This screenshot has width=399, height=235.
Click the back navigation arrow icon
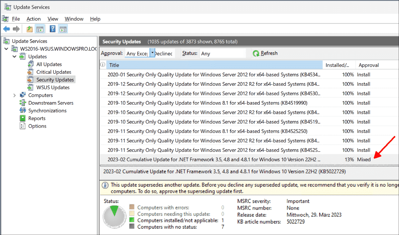(7, 29)
